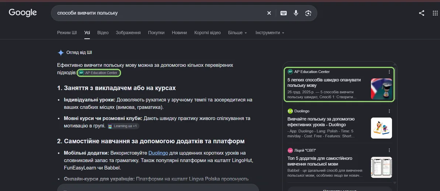440x191 pixels.
Task: Start voice search with microphone icon
Action: pyautogui.click(x=296, y=13)
